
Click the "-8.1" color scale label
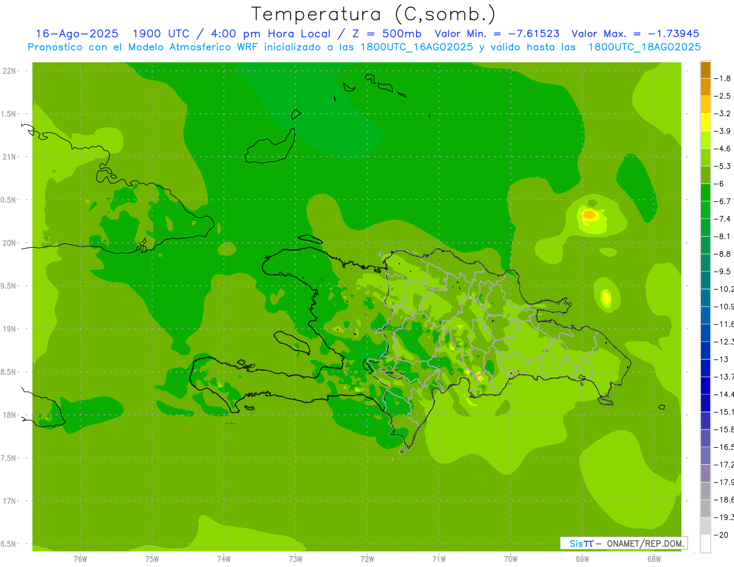[x=722, y=236]
